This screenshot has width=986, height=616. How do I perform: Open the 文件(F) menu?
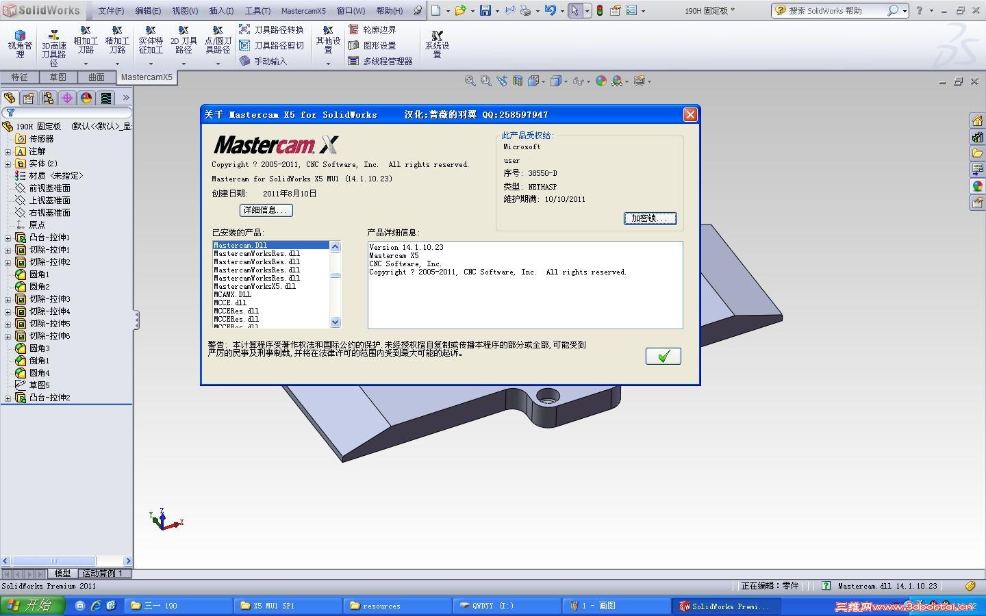tap(111, 11)
